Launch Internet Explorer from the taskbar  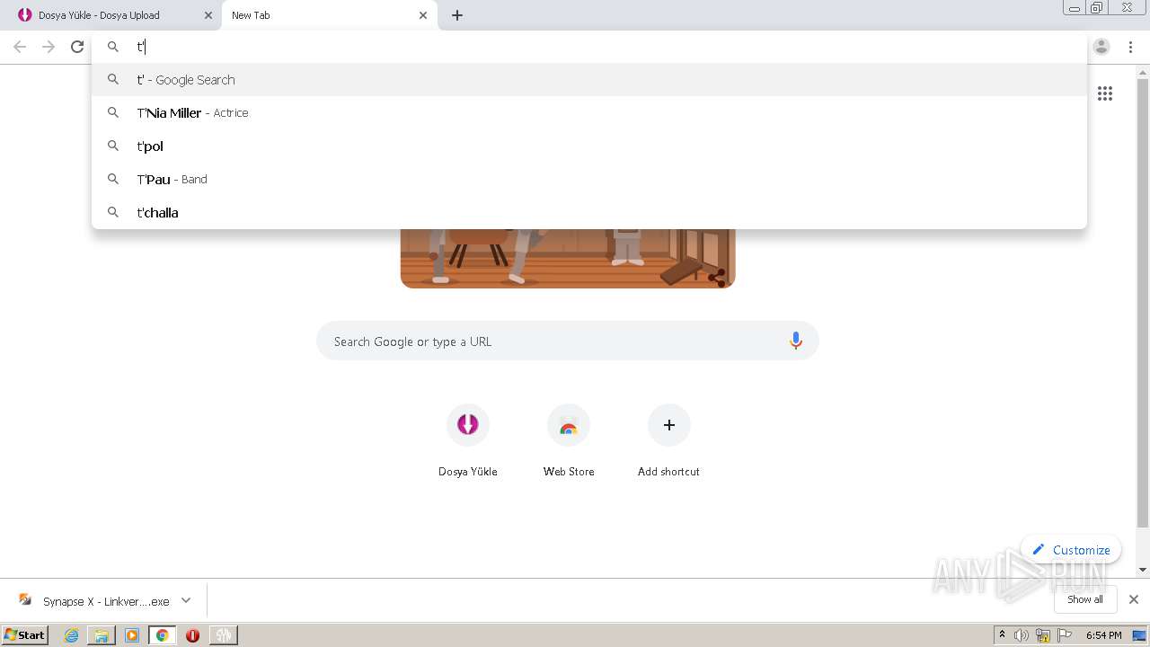tap(72, 635)
